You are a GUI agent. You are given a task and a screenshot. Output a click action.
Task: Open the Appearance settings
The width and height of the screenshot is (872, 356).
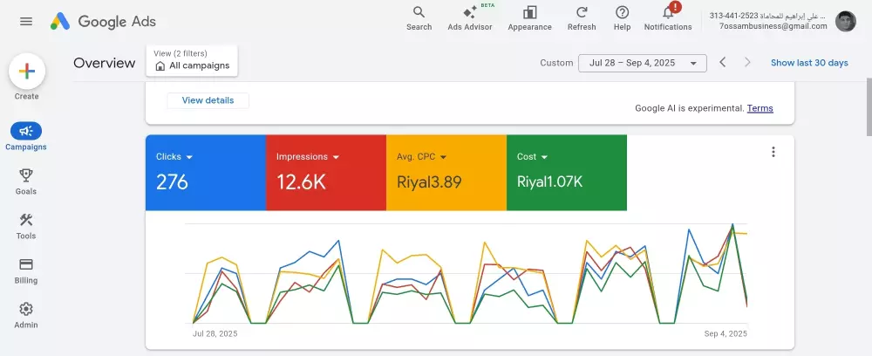[529, 18]
